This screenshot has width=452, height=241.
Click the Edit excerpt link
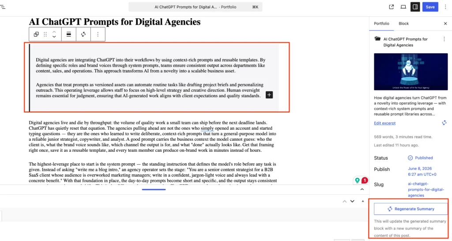pos(384,123)
